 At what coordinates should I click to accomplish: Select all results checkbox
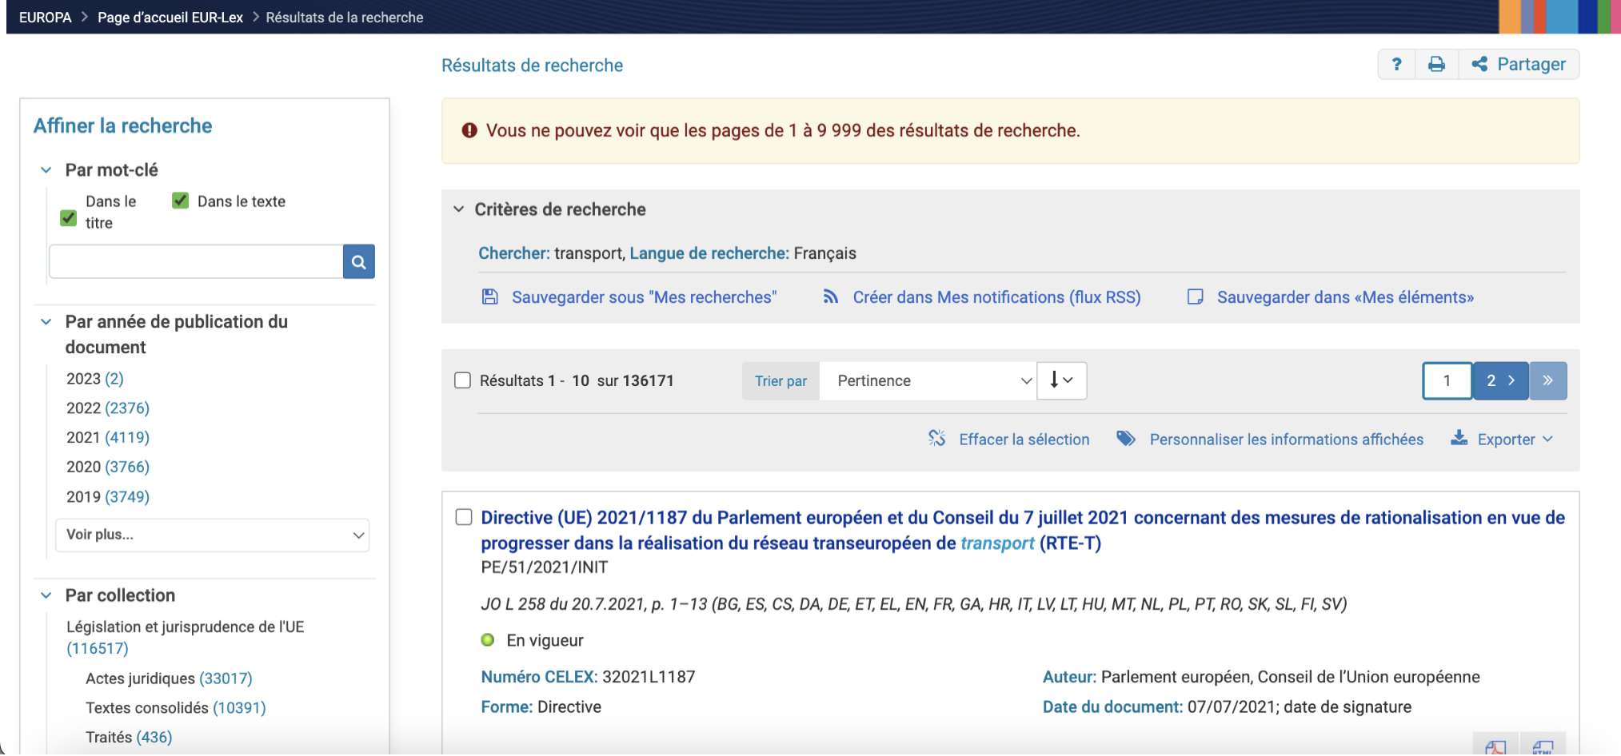462,380
